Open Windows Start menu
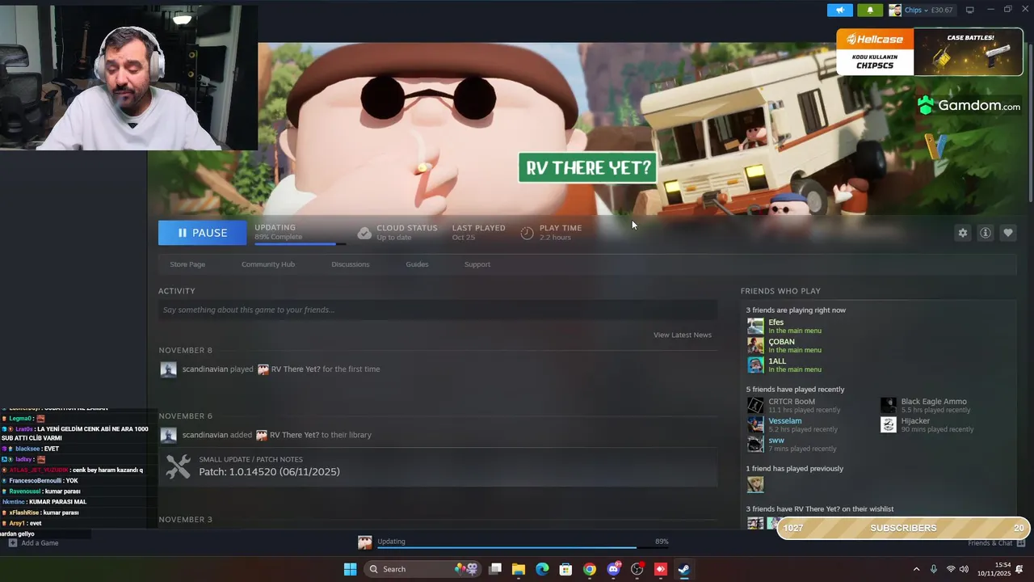 point(350,569)
